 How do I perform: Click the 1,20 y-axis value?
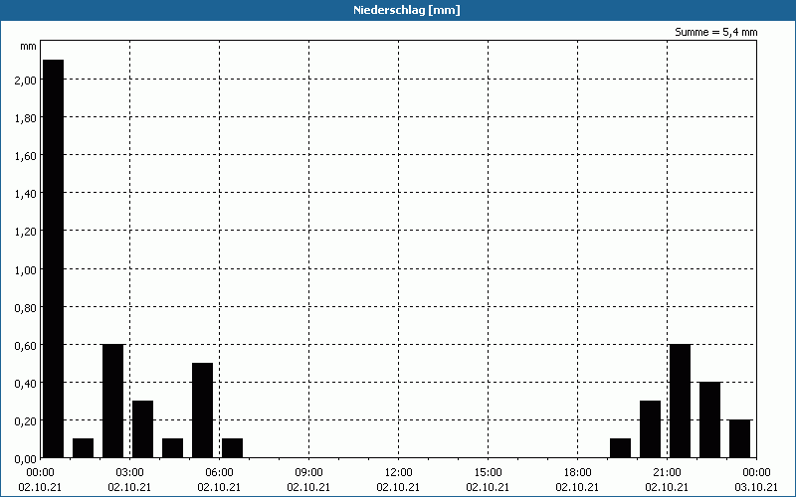pos(26,232)
